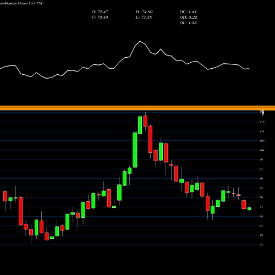Click the 109 price axis label

point(262,141)
